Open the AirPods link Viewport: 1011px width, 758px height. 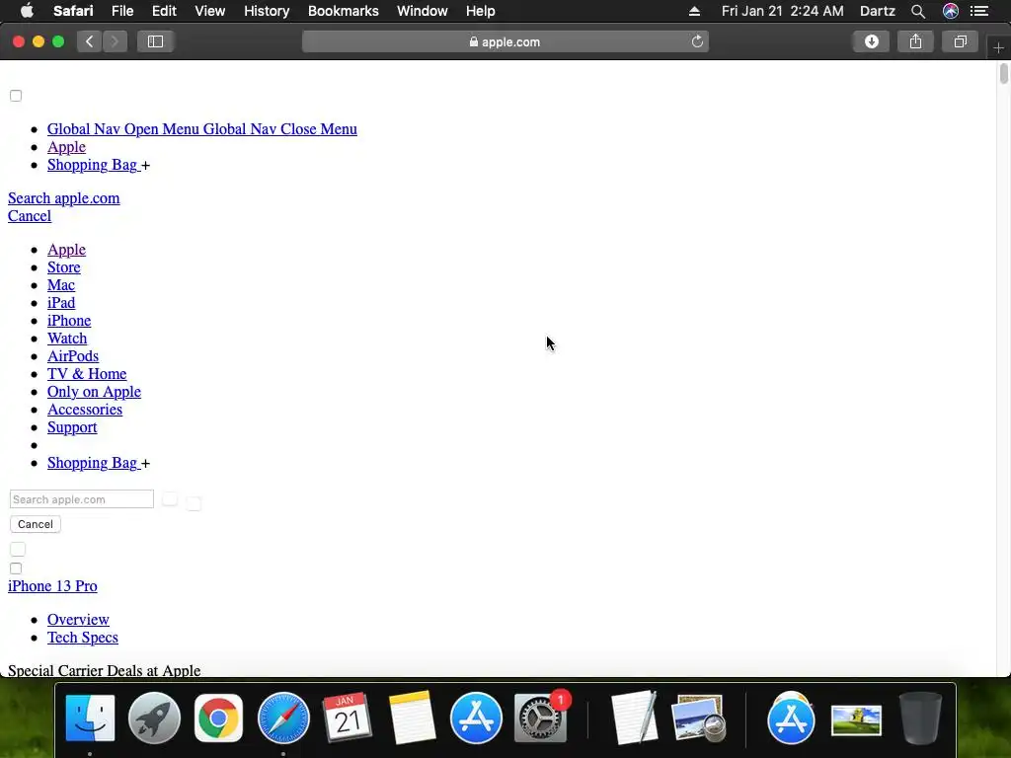(73, 355)
